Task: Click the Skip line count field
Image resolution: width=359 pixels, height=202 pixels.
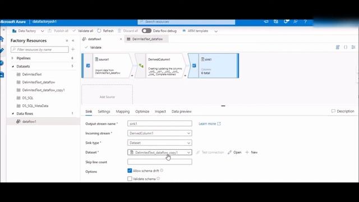Action: 159,162
